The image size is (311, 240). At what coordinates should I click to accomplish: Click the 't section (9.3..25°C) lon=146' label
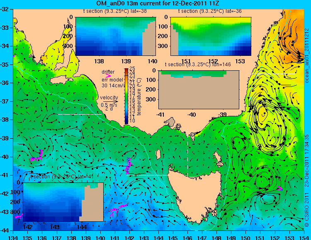(x=198, y=65)
